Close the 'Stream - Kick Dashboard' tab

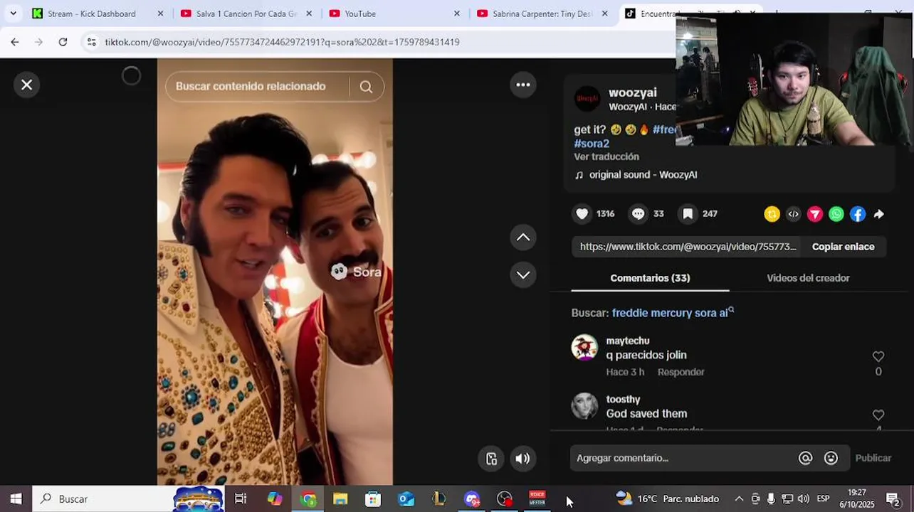160,14
